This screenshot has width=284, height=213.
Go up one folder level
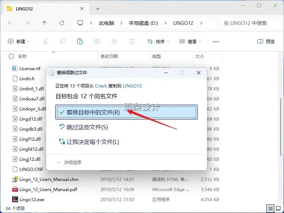point(44,23)
